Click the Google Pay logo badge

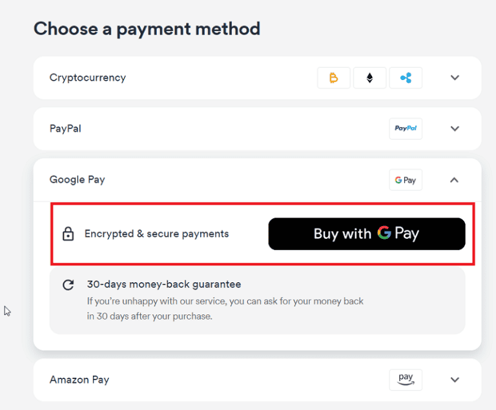[x=406, y=180]
